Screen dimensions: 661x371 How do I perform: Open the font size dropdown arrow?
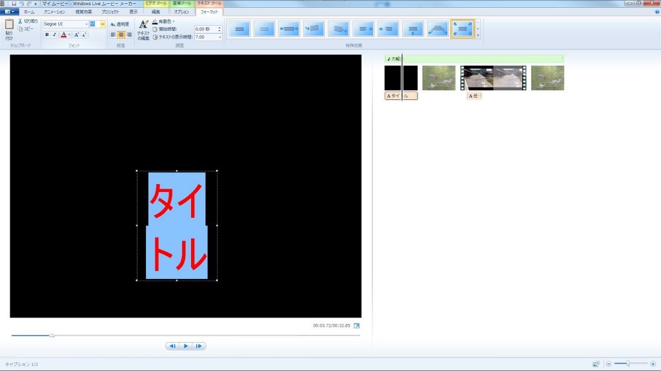[103, 24]
